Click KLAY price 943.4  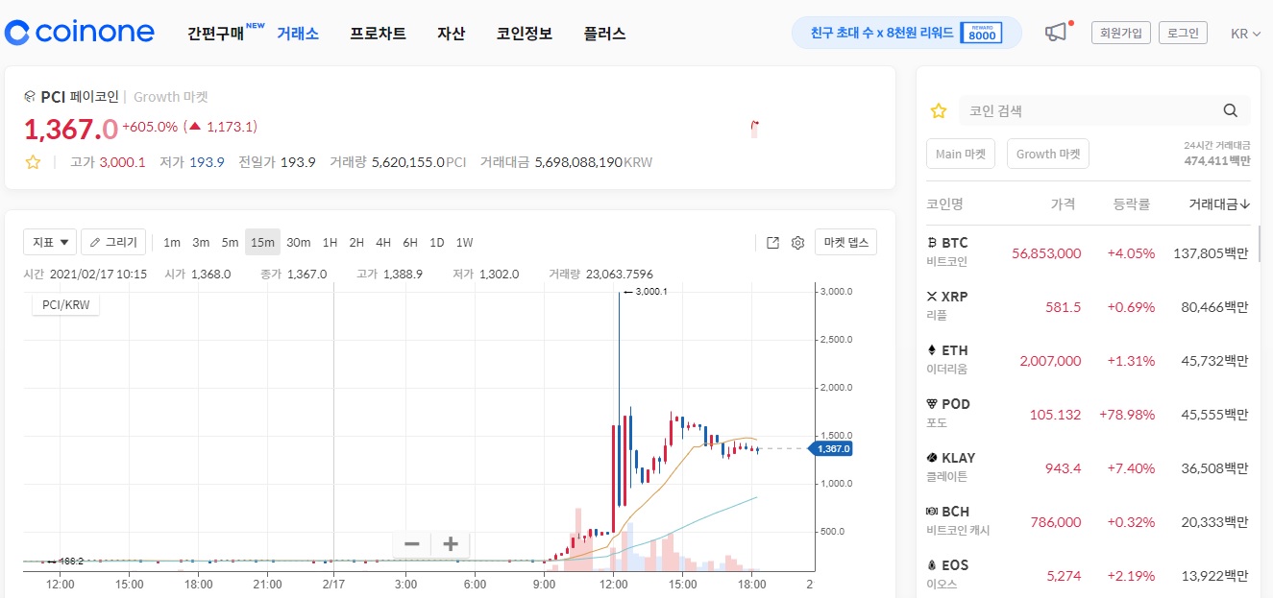(1063, 468)
